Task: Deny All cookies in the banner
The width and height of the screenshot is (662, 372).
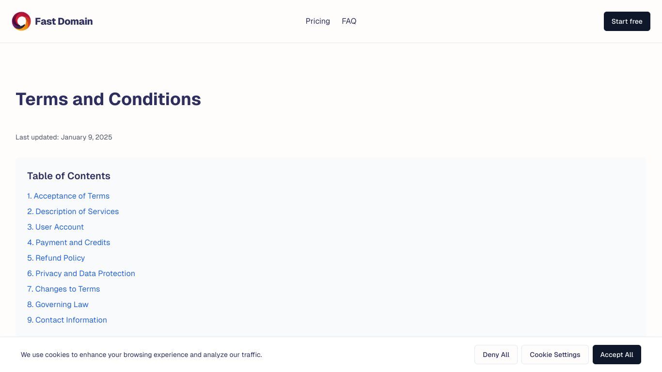Action: click(496, 355)
